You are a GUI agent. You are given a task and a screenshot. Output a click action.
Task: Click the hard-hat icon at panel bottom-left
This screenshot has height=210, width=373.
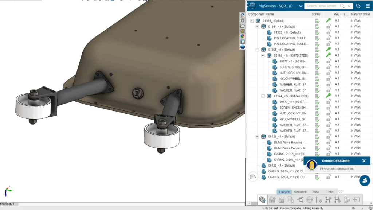pos(253,177)
